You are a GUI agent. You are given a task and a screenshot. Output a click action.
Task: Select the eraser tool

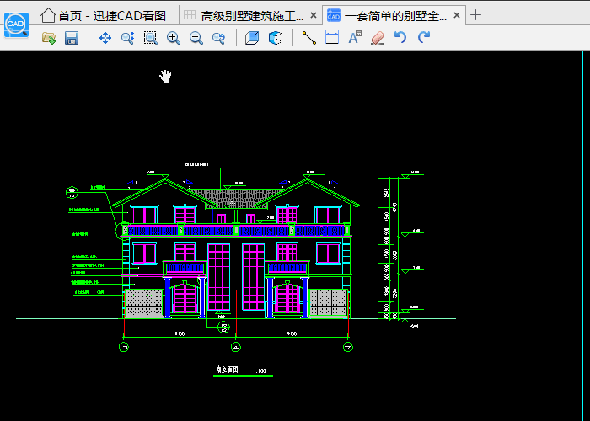click(378, 38)
